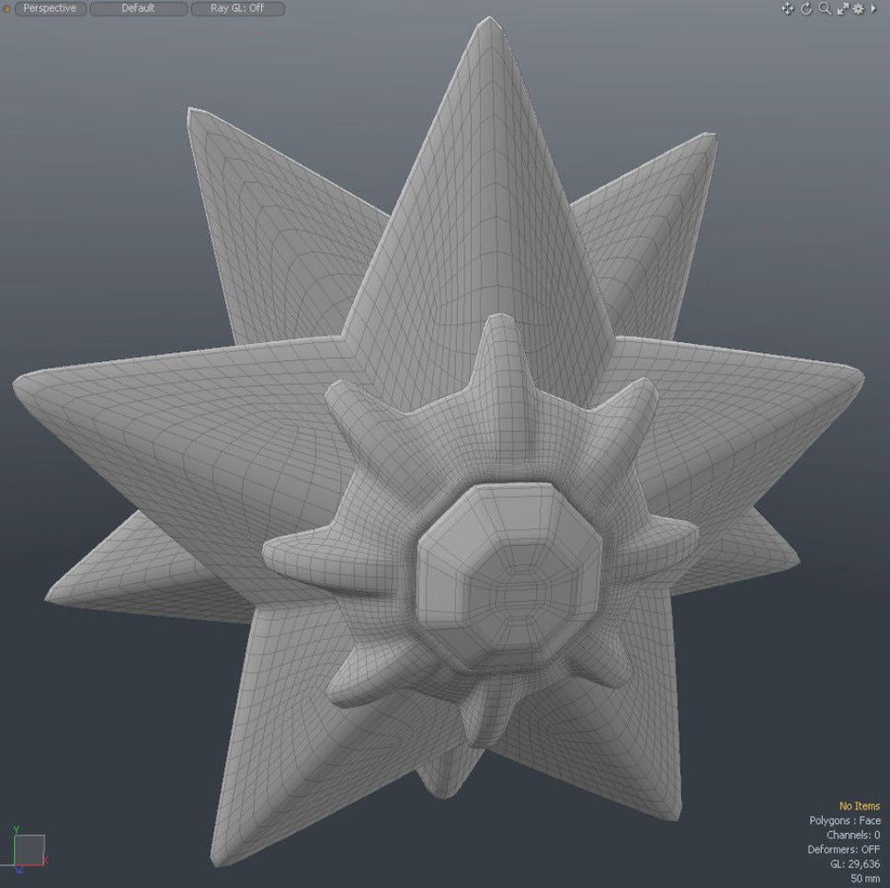This screenshot has width=890, height=888.
Task: Click the zoom magnifier viewport icon
Action: [825, 8]
